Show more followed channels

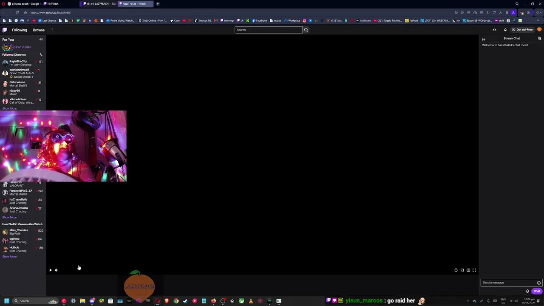click(x=9, y=108)
